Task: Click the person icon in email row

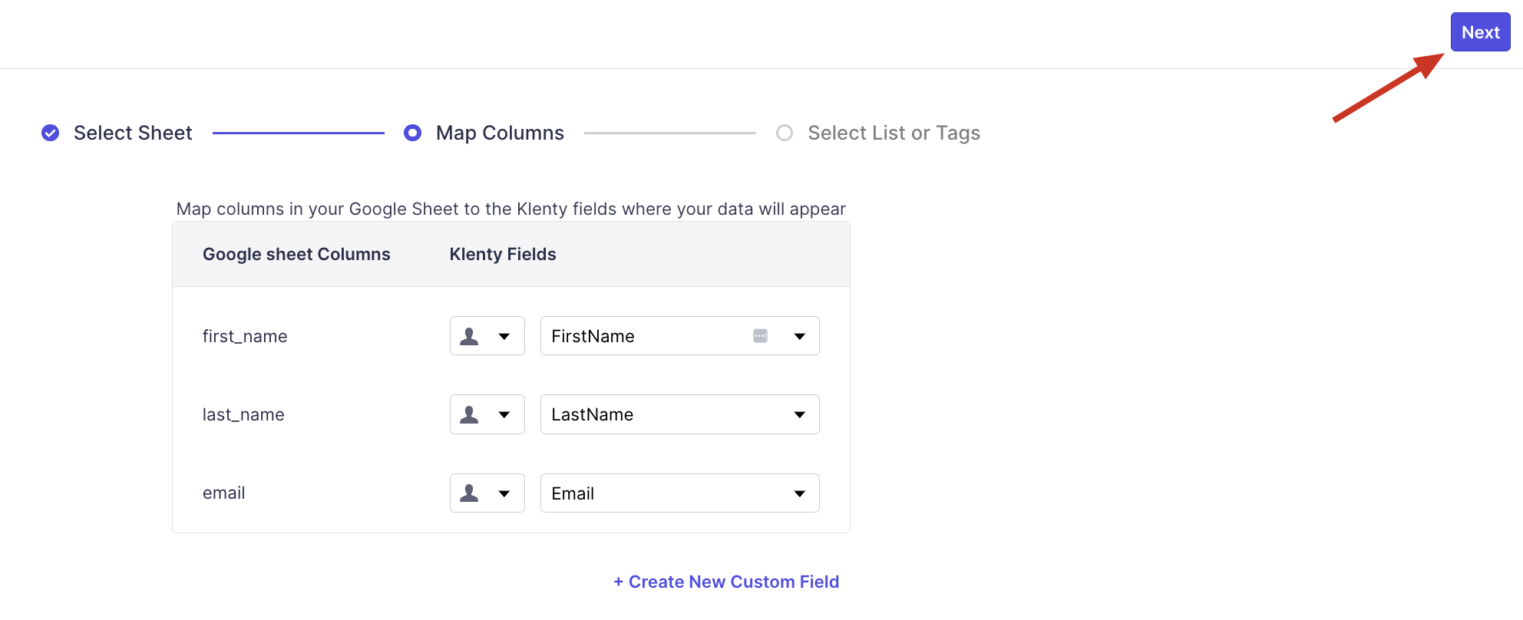Action: (x=469, y=493)
